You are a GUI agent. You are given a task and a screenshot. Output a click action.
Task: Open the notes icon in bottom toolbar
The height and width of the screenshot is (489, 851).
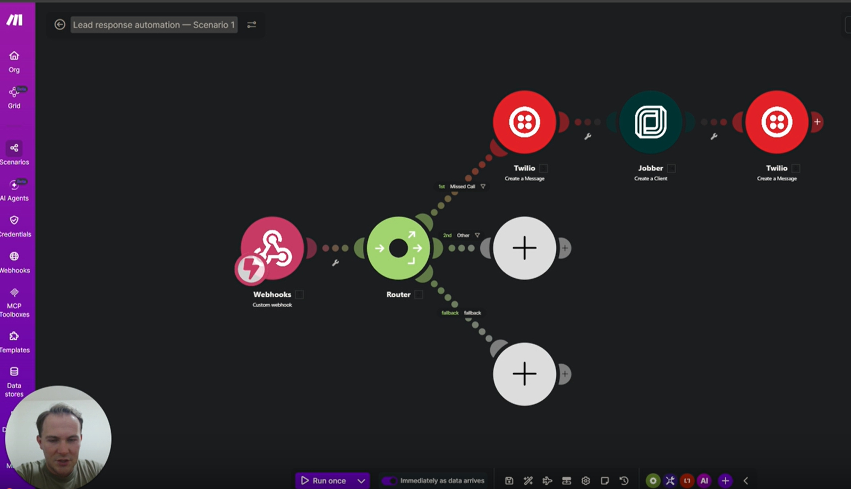[x=605, y=481]
